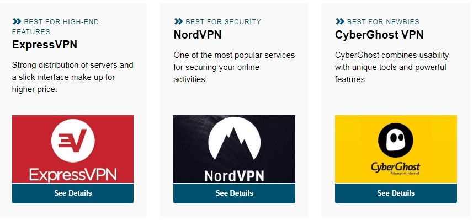Screen dimensions: 473x221
Task: Open See Details under ExpressVPN
Action: tap(73, 193)
